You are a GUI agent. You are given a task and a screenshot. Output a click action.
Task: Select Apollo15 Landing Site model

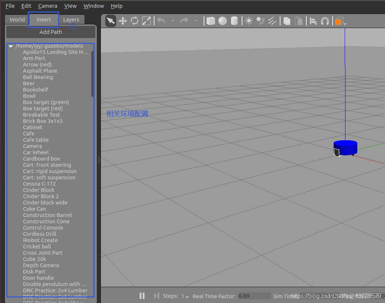coord(55,52)
